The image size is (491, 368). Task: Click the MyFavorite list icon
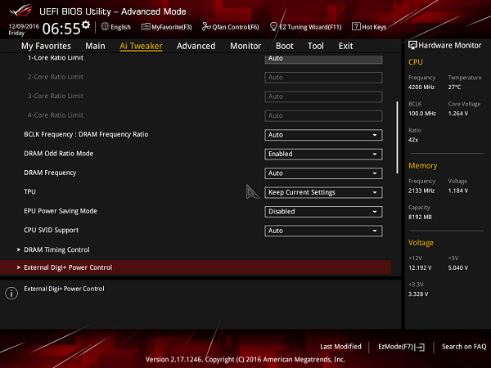tap(146, 27)
